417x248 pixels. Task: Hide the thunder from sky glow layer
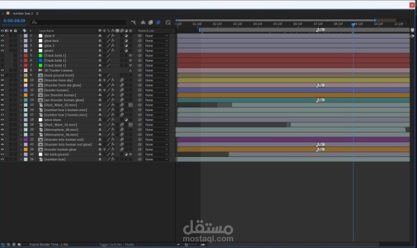(x=2, y=85)
